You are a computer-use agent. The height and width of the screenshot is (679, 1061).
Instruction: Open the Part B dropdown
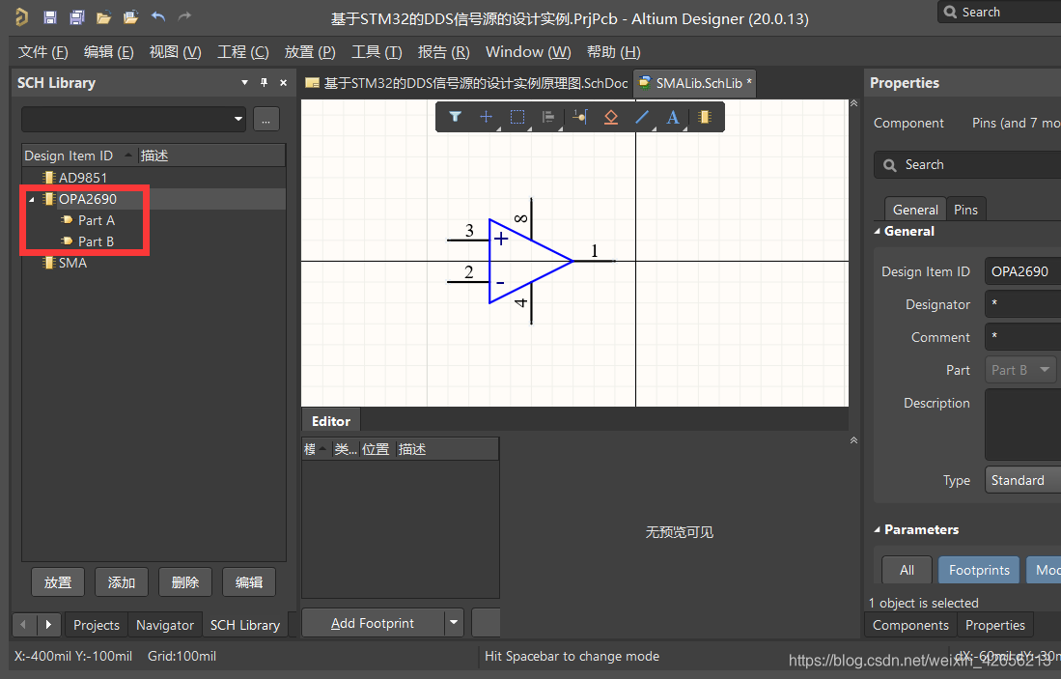pos(1020,370)
